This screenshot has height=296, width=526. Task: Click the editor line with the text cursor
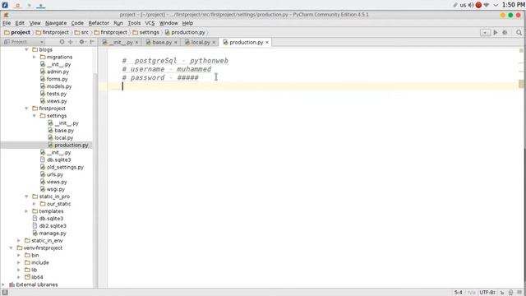point(312,86)
